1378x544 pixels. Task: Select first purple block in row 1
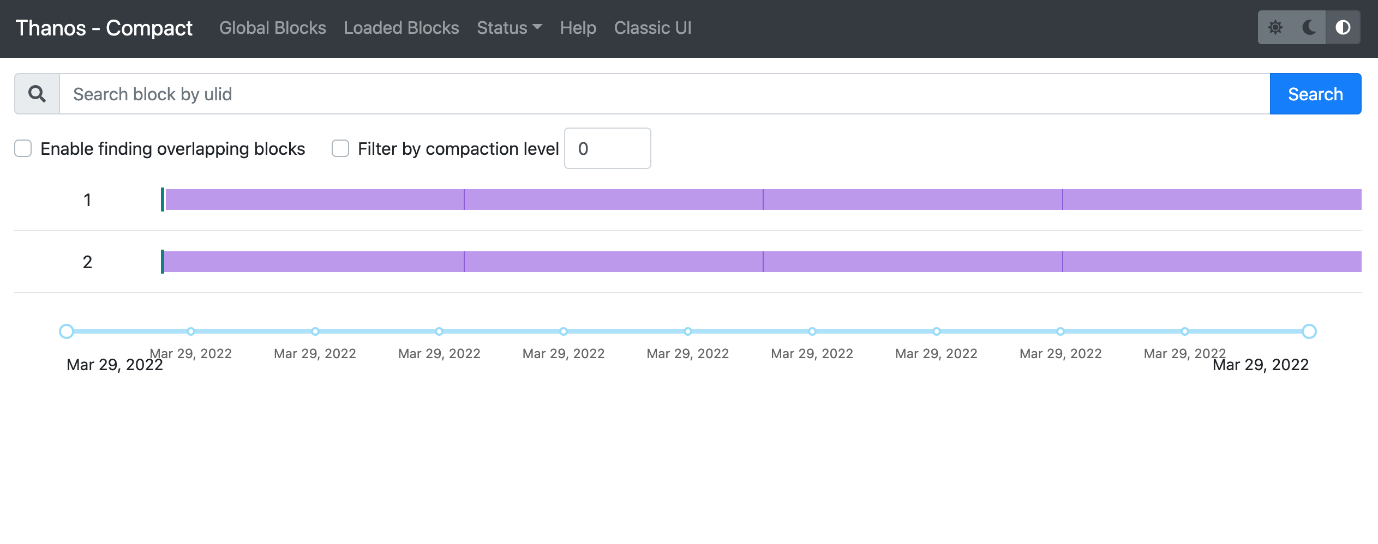click(315, 200)
